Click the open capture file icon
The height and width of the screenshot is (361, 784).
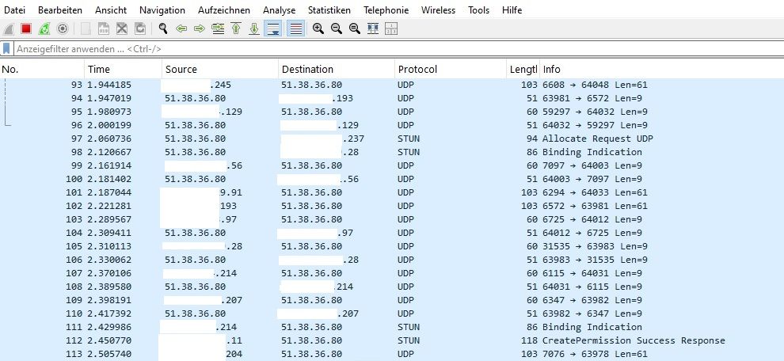86,29
